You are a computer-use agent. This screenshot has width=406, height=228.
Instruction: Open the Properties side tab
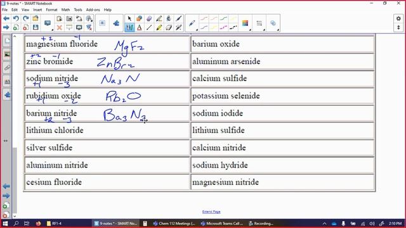[7, 82]
